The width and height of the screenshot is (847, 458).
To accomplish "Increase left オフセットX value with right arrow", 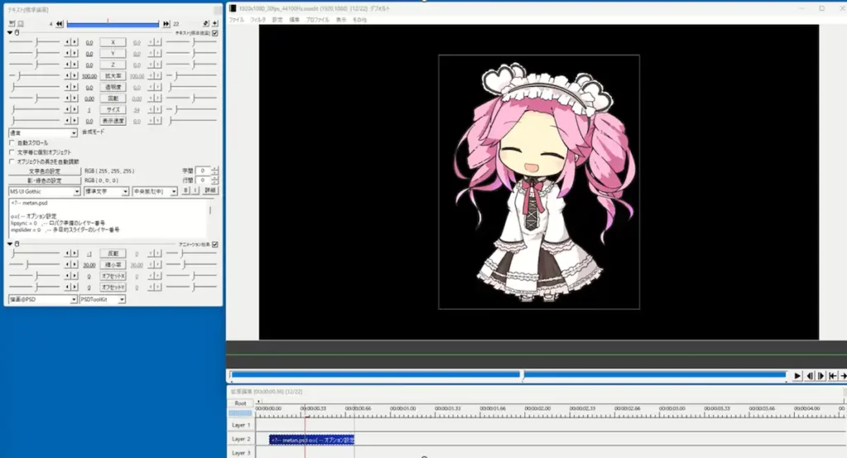I will [74, 276].
